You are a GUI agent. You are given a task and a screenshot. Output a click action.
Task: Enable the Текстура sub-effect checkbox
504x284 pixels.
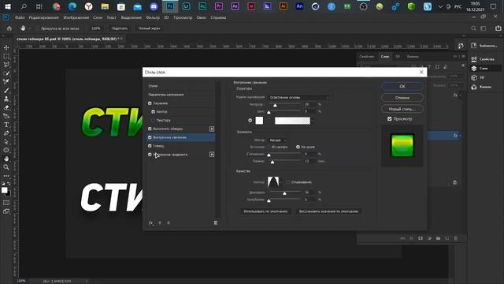[154, 120]
